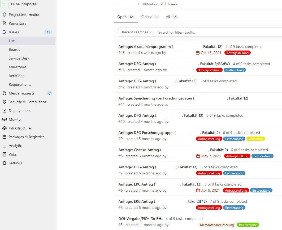Screen dimensions: 282x230
Task: Click the green PID-Vergabe label
Action: [248, 225]
